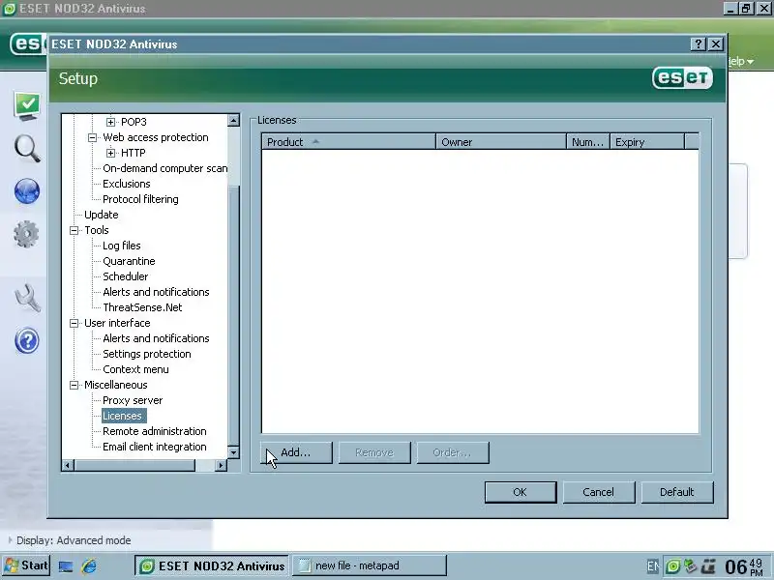
Task: Select Scheduler under Tools
Action: 126,276
